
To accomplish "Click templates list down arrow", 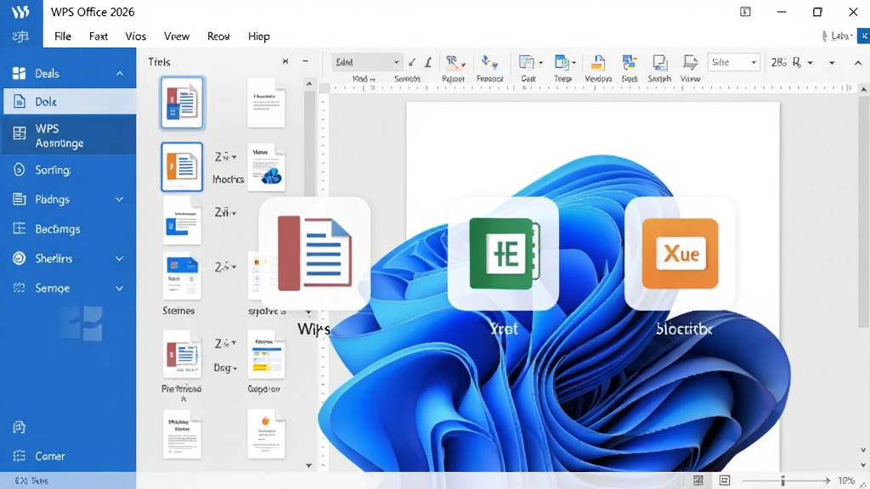I will pyautogui.click(x=309, y=466).
